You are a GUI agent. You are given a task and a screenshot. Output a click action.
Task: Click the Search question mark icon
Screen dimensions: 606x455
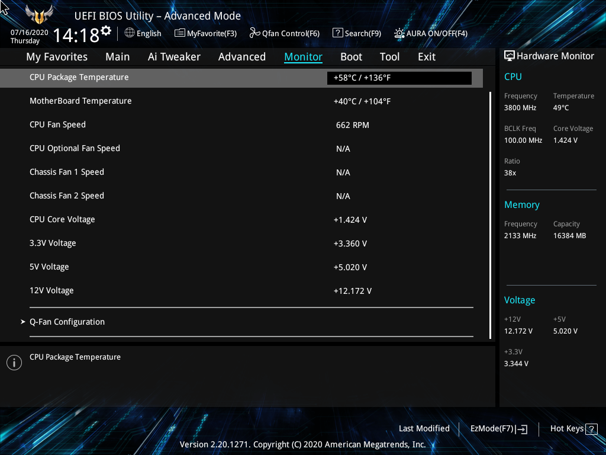(x=337, y=33)
